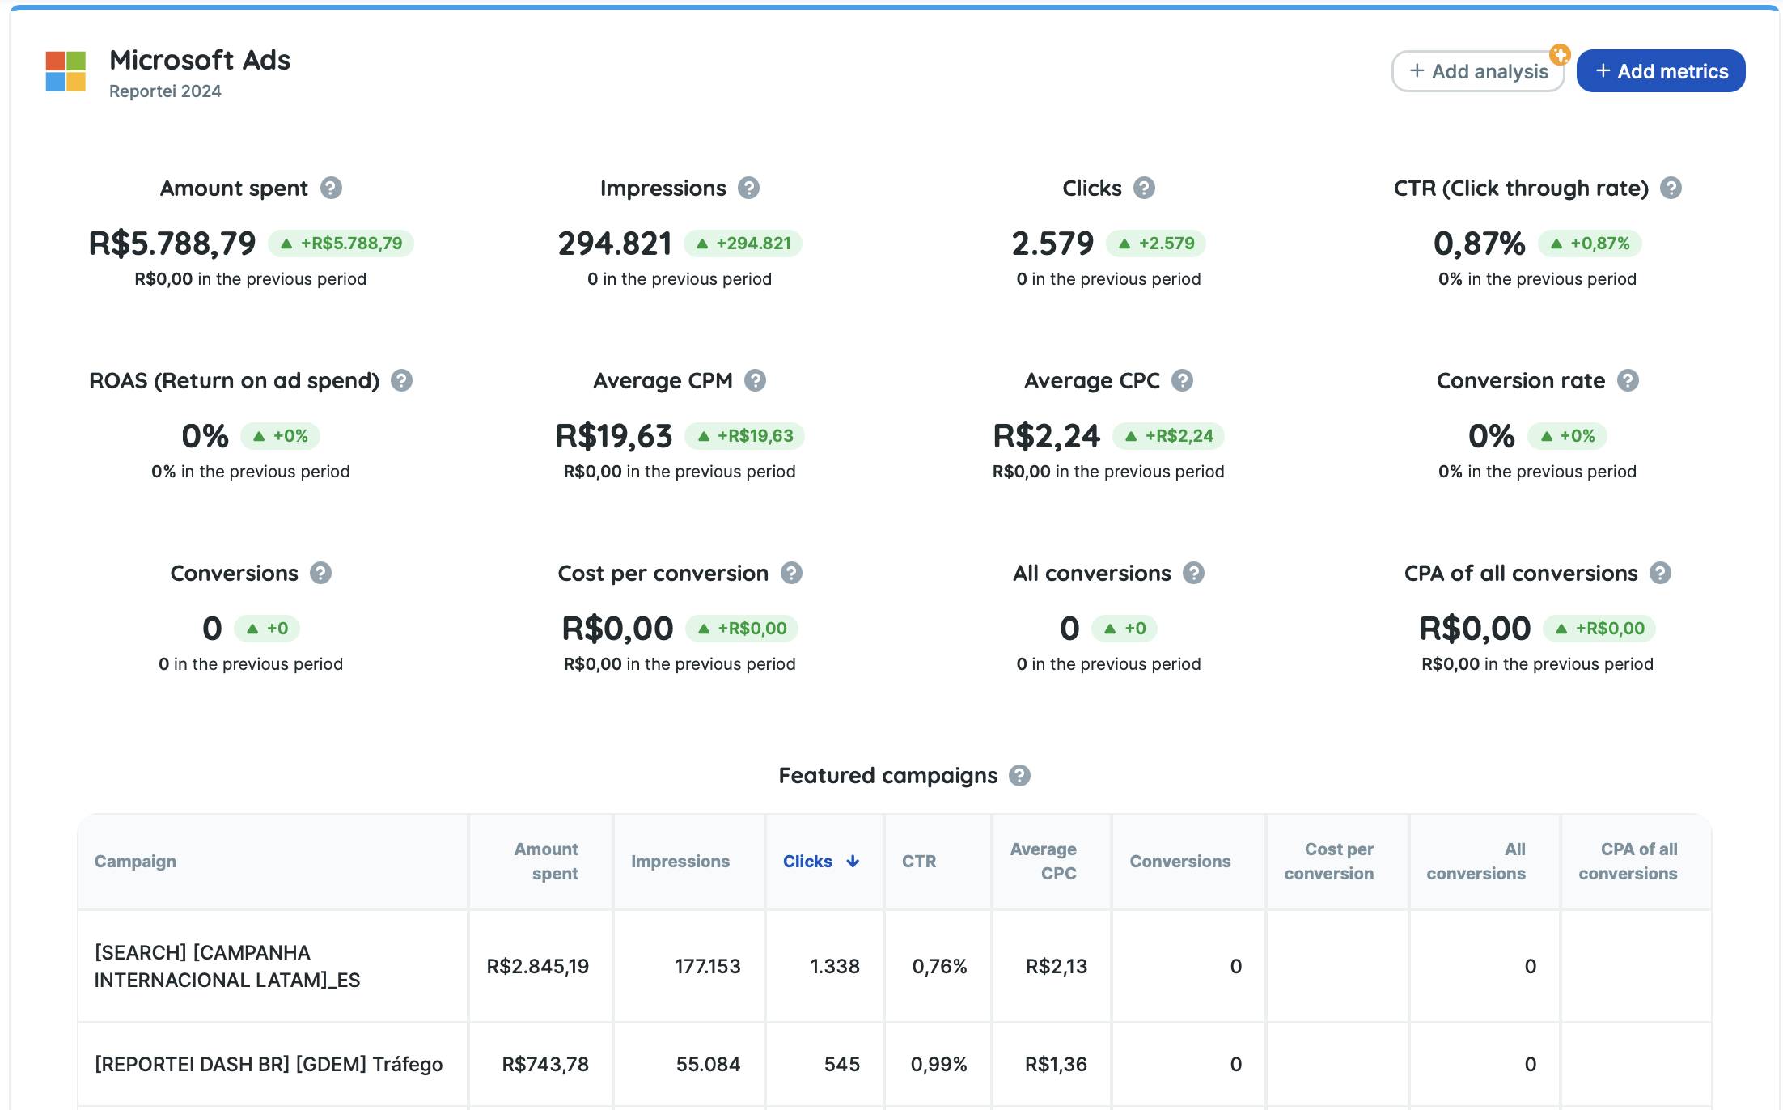Viewport: 1783px width, 1110px height.
Task: Click the help icon beside Amount spent
Action: pyautogui.click(x=331, y=188)
